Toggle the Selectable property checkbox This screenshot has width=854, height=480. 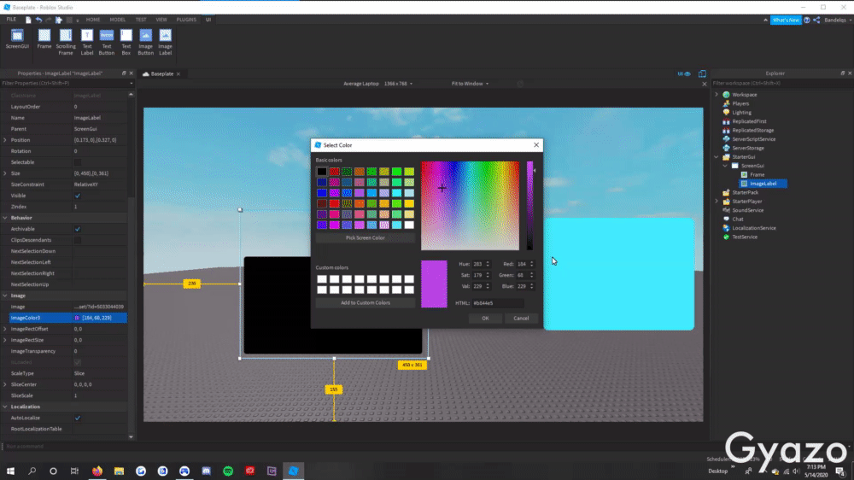78,162
